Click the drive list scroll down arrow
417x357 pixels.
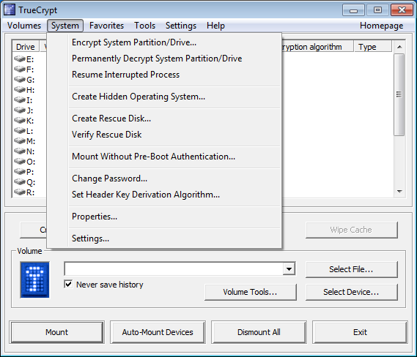point(399,192)
